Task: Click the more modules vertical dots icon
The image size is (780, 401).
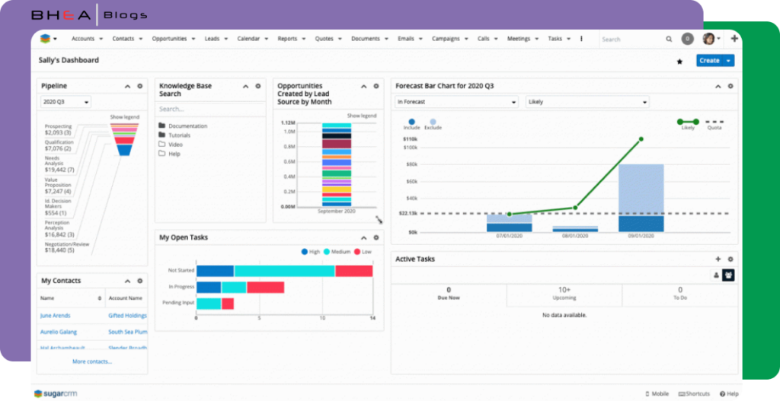Action: click(x=581, y=39)
